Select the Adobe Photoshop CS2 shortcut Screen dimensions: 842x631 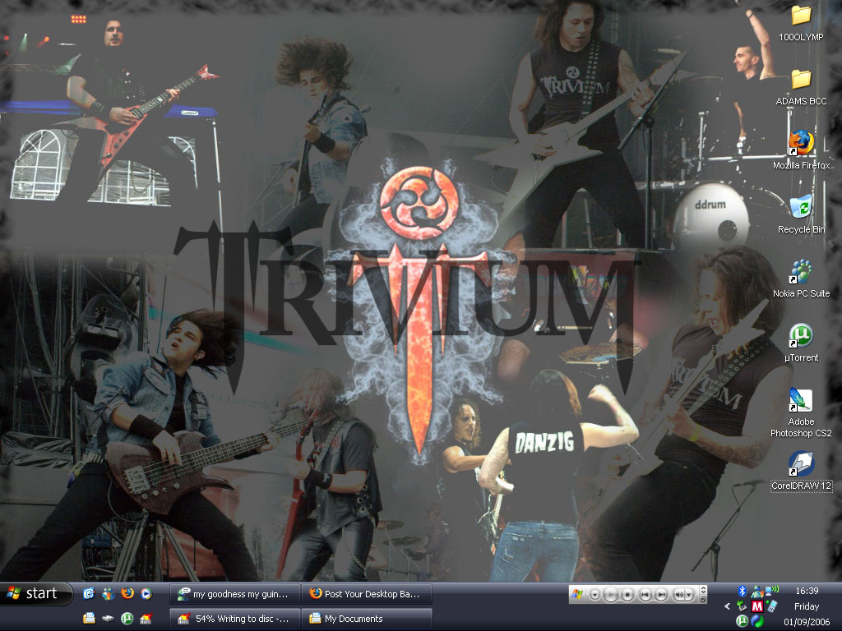coord(801,413)
